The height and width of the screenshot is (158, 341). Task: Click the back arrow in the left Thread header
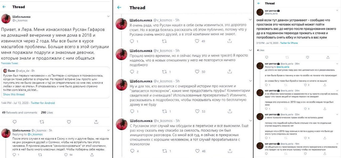pyautogui.click(x=4, y=7)
